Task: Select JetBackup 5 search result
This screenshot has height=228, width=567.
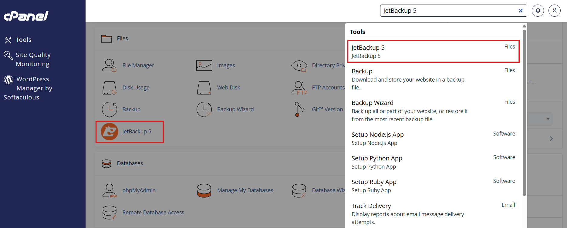Action: (433, 52)
